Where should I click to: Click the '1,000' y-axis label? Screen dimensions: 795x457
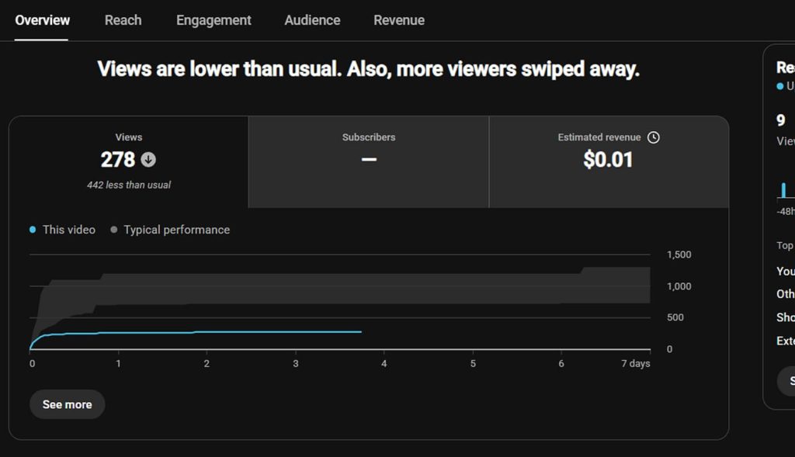tap(679, 286)
